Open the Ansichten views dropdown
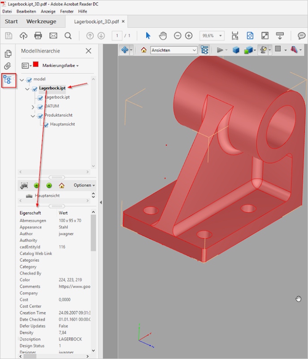 tap(174, 50)
